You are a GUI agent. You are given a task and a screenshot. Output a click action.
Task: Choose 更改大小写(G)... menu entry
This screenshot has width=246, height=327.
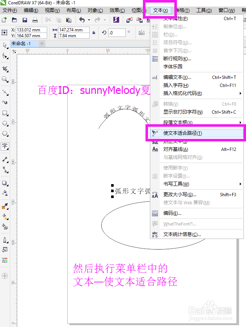click(x=197, y=195)
